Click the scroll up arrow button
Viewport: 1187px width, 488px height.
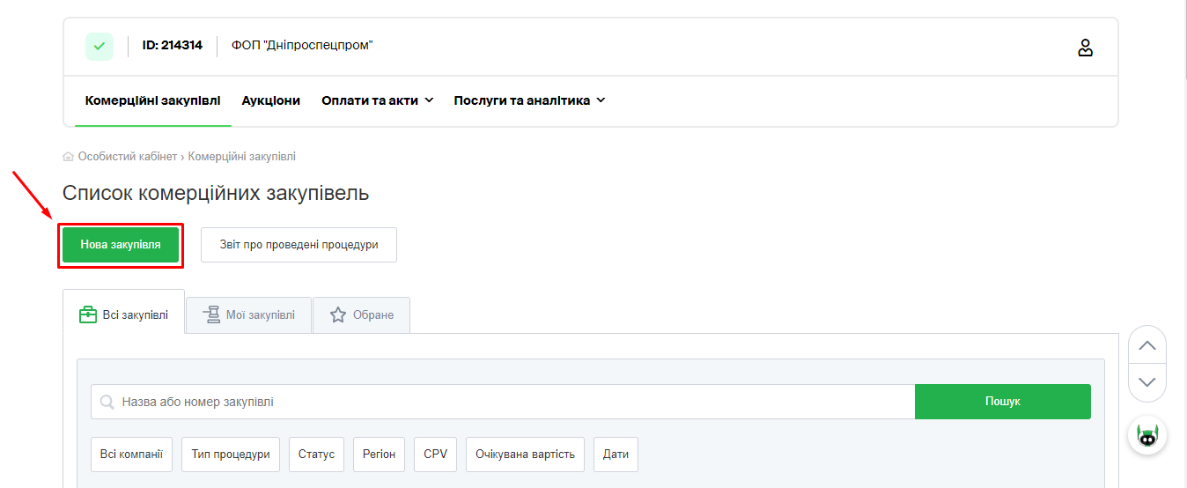pyautogui.click(x=1146, y=346)
